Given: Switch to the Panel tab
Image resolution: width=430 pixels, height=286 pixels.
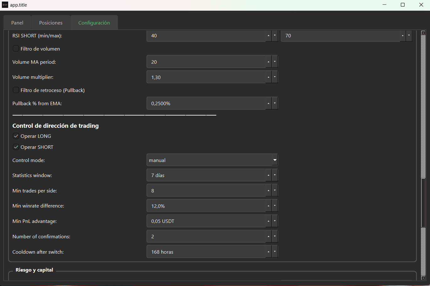Looking at the screenshot, I should pyautogui.click(x=17, y=22).
